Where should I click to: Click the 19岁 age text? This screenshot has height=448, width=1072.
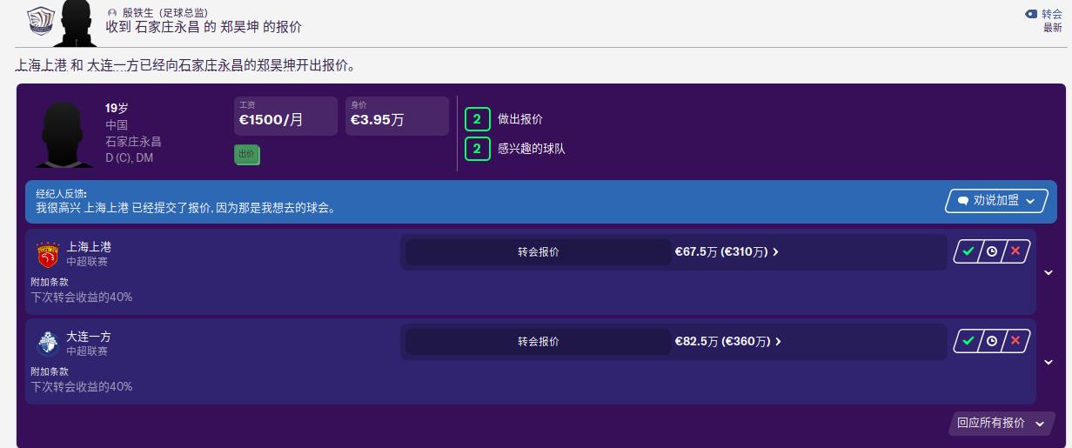click(x=117, y=108)
